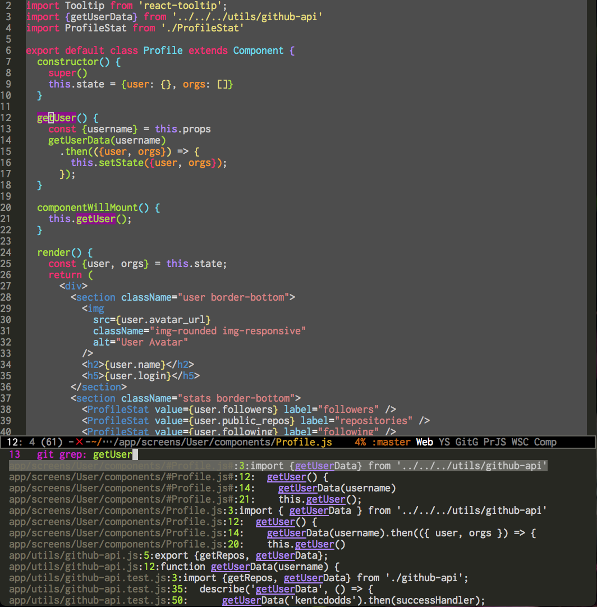
Task: Click the :master git branch indicator
Action: coord(391,442)
